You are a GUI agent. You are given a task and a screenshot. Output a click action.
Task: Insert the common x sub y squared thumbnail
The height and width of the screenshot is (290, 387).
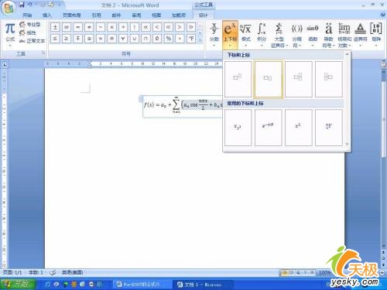coord(238,128)
